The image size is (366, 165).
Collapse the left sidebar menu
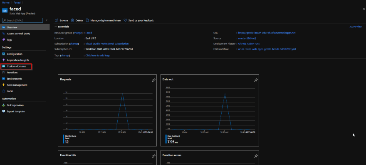coord(47,20)
